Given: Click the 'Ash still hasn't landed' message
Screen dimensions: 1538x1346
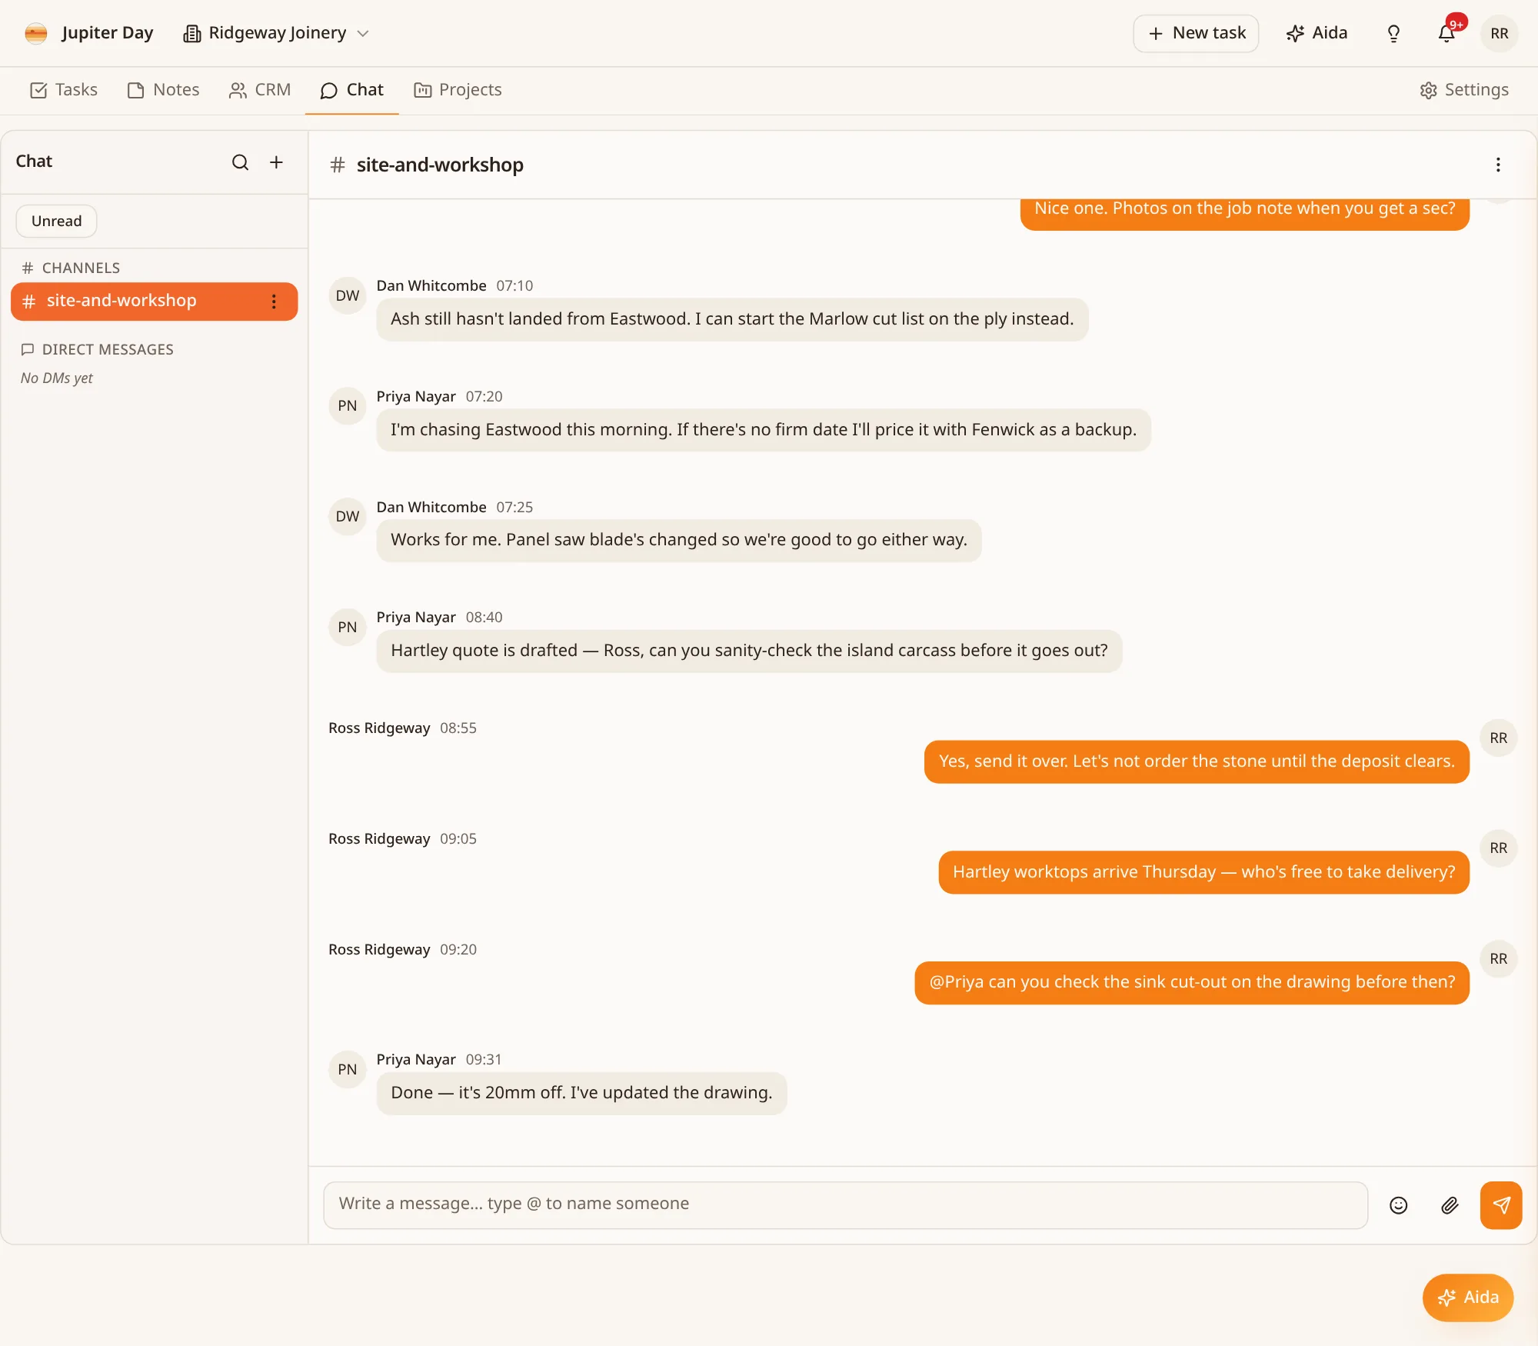Looking at the screenshot, I should pyautogui.click(x=732, y=320).
